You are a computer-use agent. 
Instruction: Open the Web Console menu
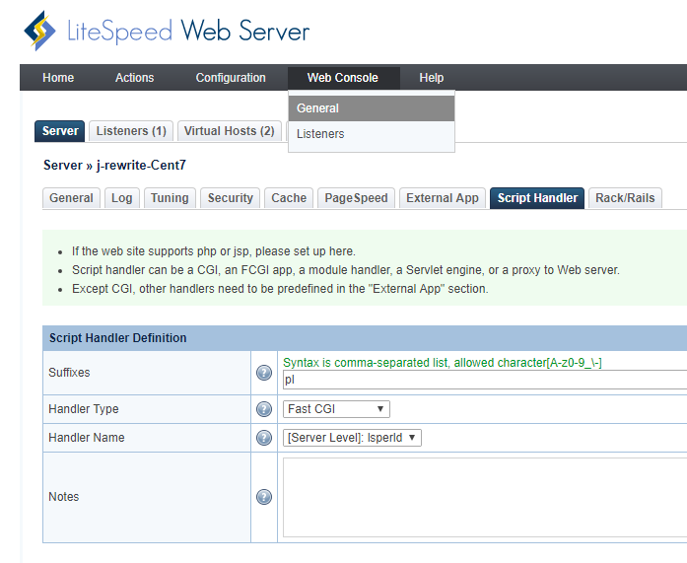tap(342, 78)
